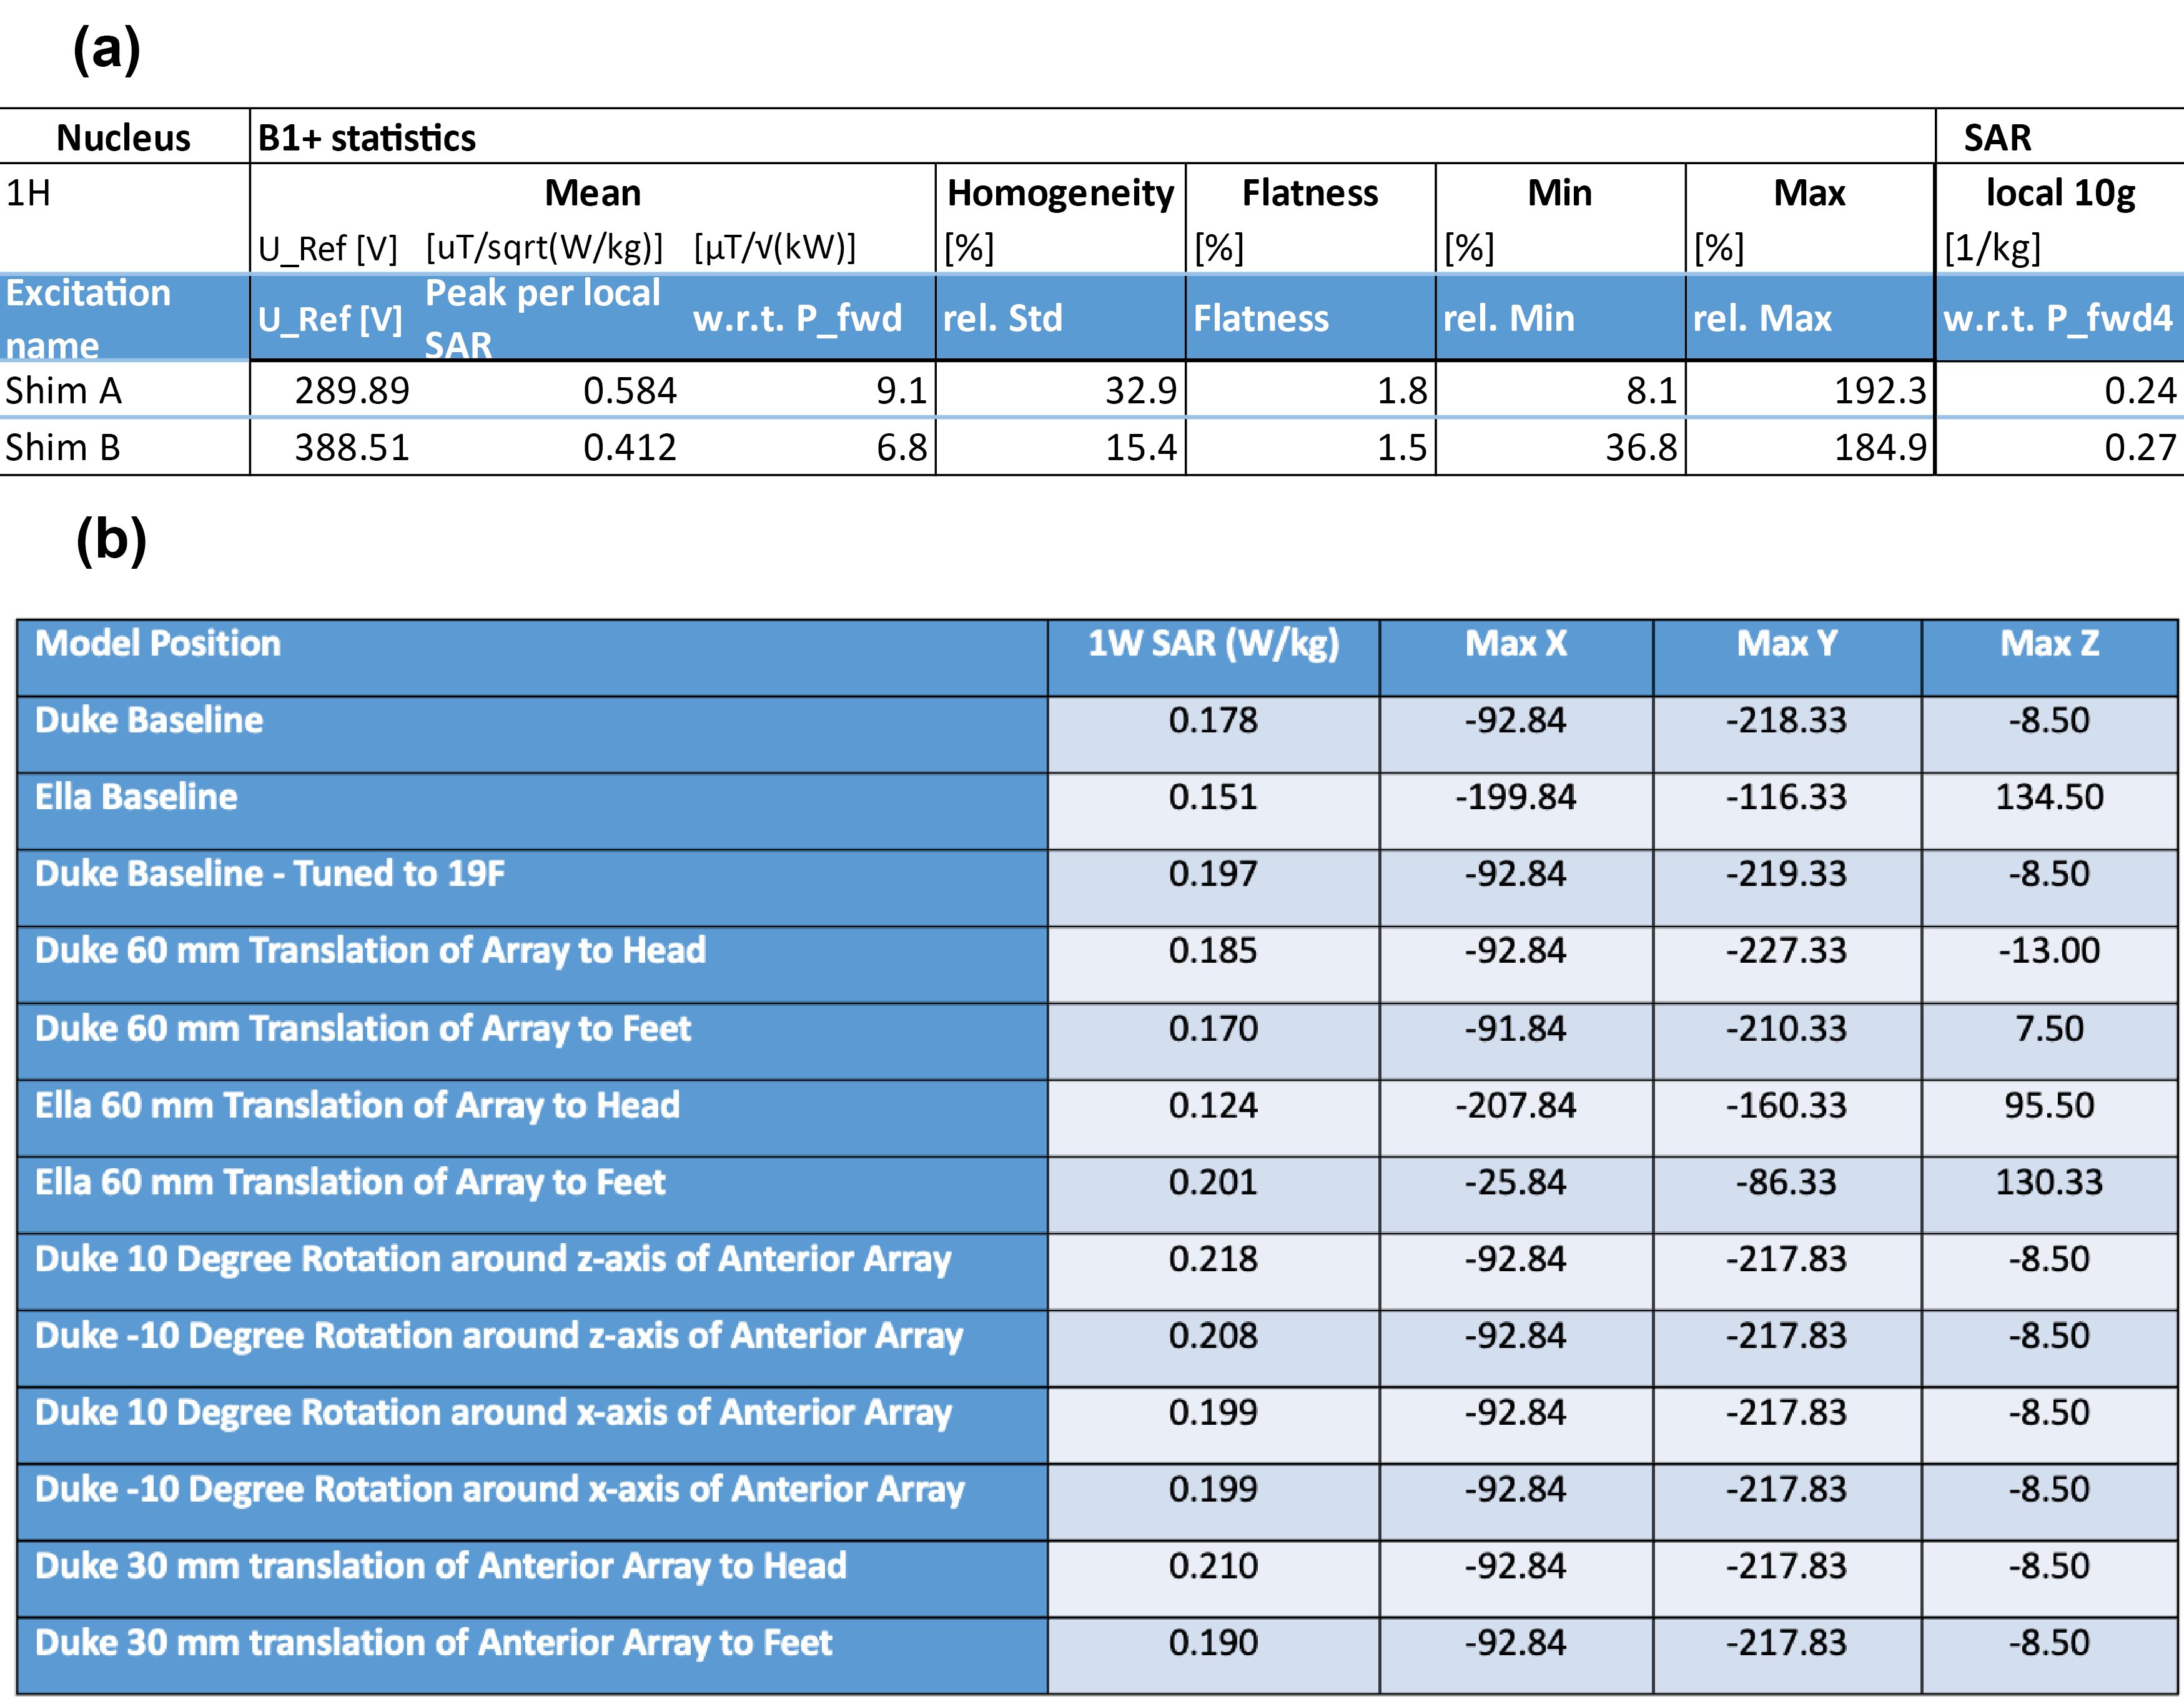Image resolution: width=2184 pixels, height=1707 pixels.
Task: Select the rel. Std header cell
Action: [x=1002, y=318]
